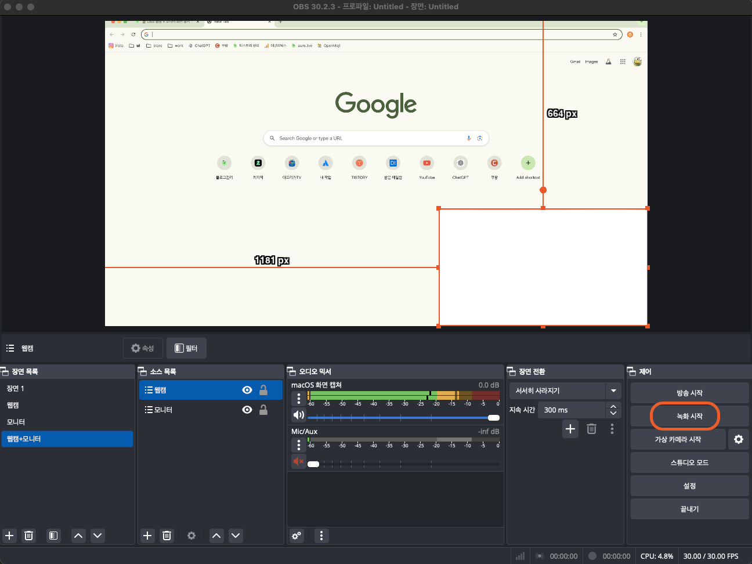Add a new source with plus icon

click(x=147, y=536)
